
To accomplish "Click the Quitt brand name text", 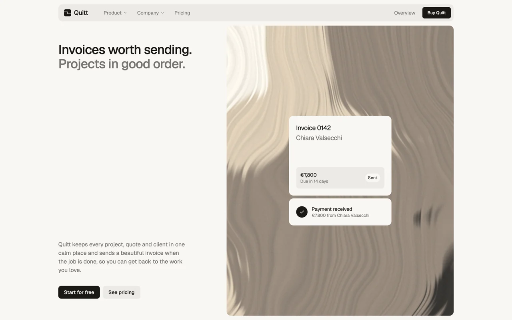I will [81, 13].
